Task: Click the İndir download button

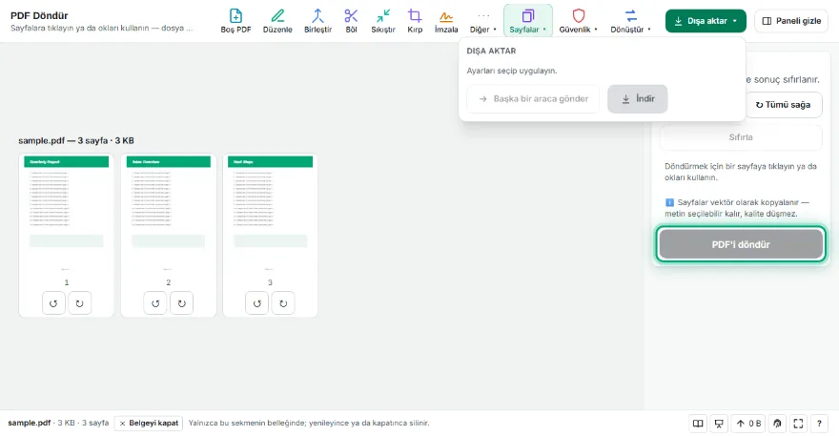Action: pyautogui.click(x=637, y=98)
